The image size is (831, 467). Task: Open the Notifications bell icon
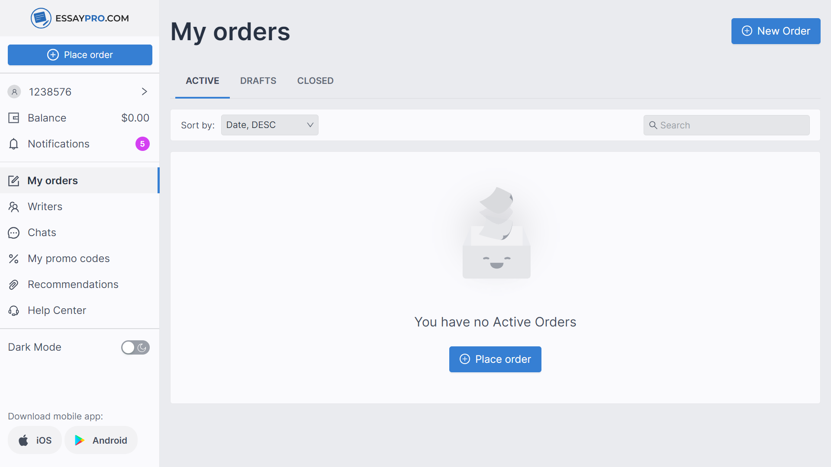click(14, 144)
